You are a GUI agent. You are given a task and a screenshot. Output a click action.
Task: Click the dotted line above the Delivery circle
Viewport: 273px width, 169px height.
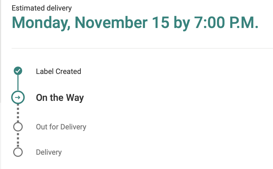pos(18,139)
